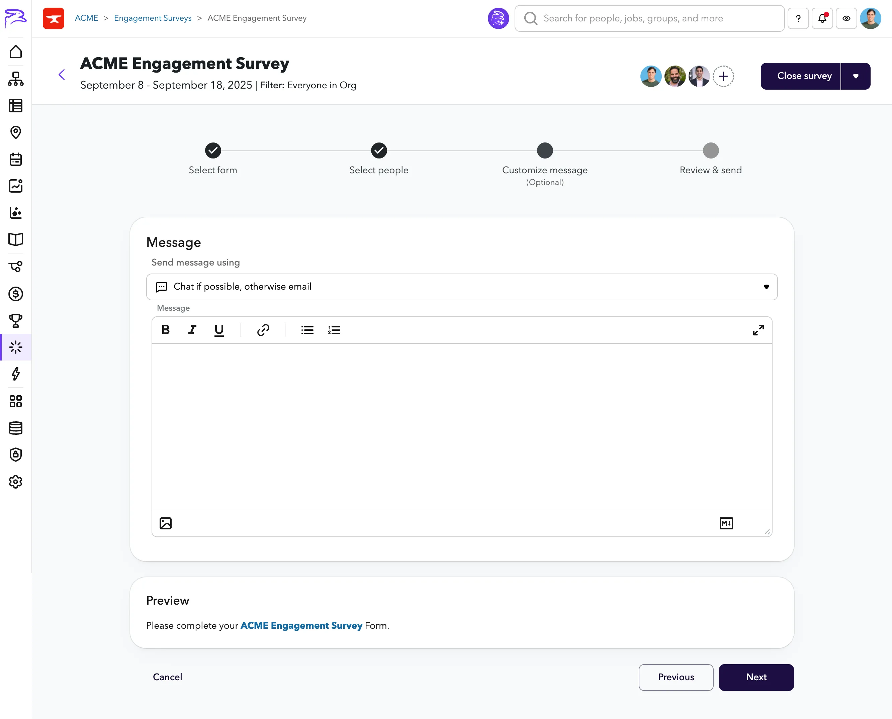Toggle bold formatting in message editor
This screenshot has height=719, width=892.
point(166,330)
